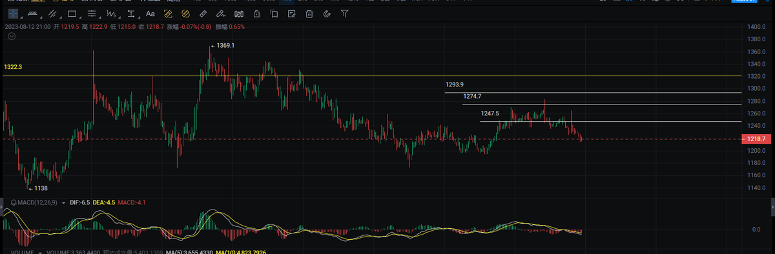Open the candlestick chart style icon

pos(239,14)
